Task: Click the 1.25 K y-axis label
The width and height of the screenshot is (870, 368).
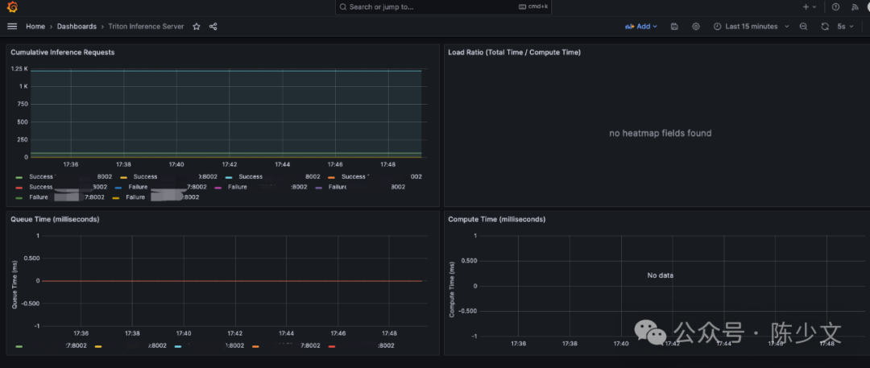Action: tap(19, 68)
